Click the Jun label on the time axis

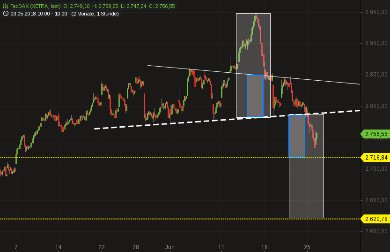click(x=170, y=247)
